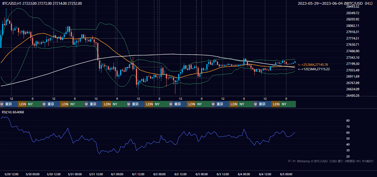
Task: Choose the 6/2 00:00 date label
Action: click(x=159, y=174)
